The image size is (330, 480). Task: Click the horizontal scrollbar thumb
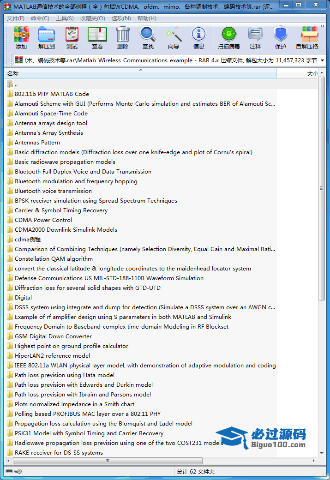[108, 461]
